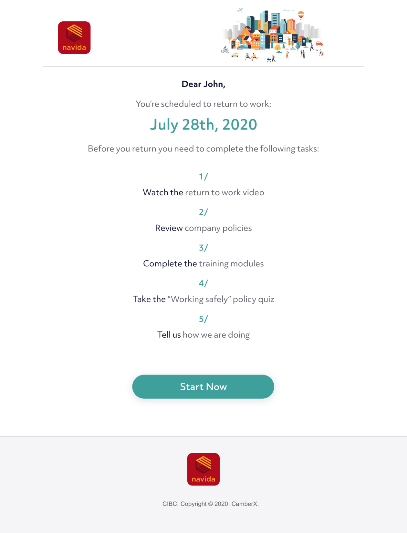Viewport: 407px width, 533px height.
Task: Select task 5 Tell us how we are doing
Action: [203, 334]
